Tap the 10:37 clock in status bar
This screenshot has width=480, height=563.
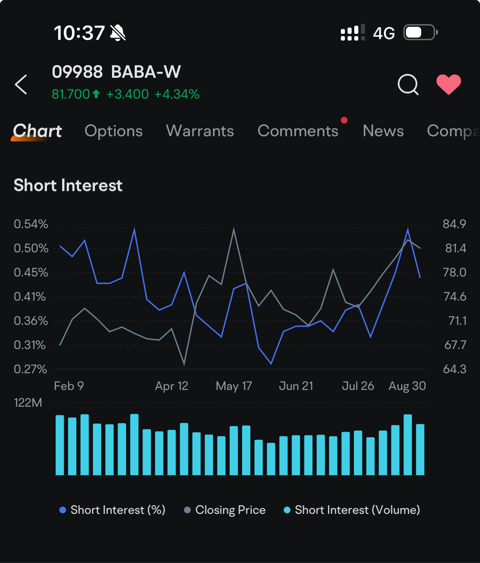tap(79, 33)
